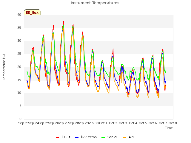The height and width of the screenshot is (143, 191).
Task: Click the Oct 4 x-axis label
Action: click(133, 123)
